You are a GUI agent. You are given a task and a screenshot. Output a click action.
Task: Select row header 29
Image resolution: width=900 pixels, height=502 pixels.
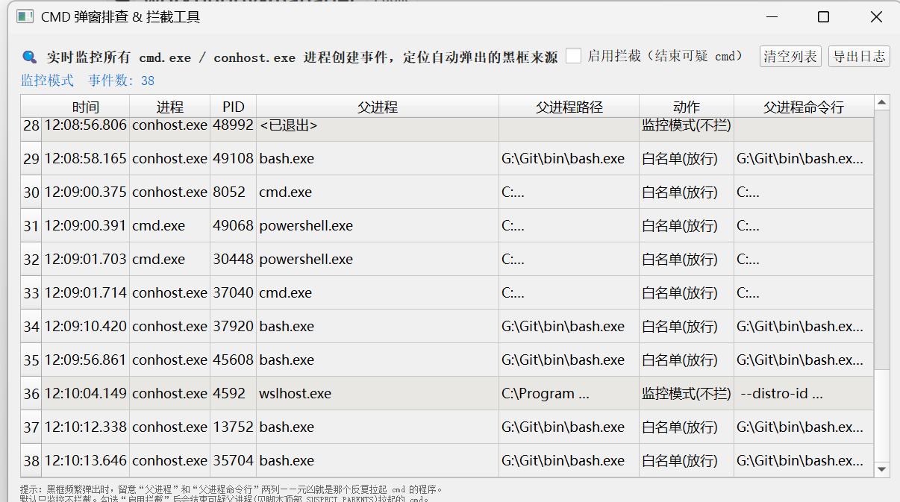[x=31, y=158]
